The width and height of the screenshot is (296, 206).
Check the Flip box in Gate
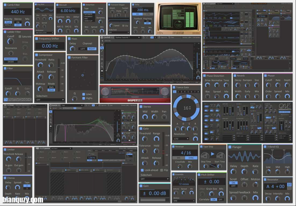(161, 170)
